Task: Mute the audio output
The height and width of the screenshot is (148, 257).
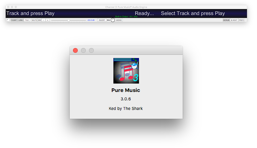Action: [34, 20]
